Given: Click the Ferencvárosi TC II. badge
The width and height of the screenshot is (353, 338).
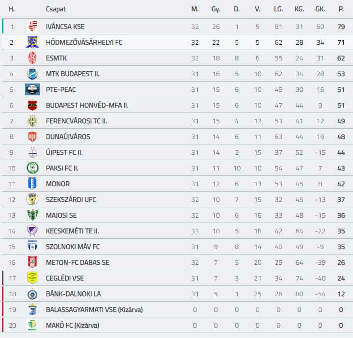Looking at the screenshot, I should tap(32, 121).
